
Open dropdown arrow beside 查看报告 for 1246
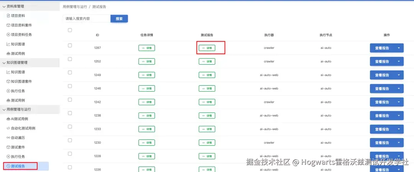(399, 89)
